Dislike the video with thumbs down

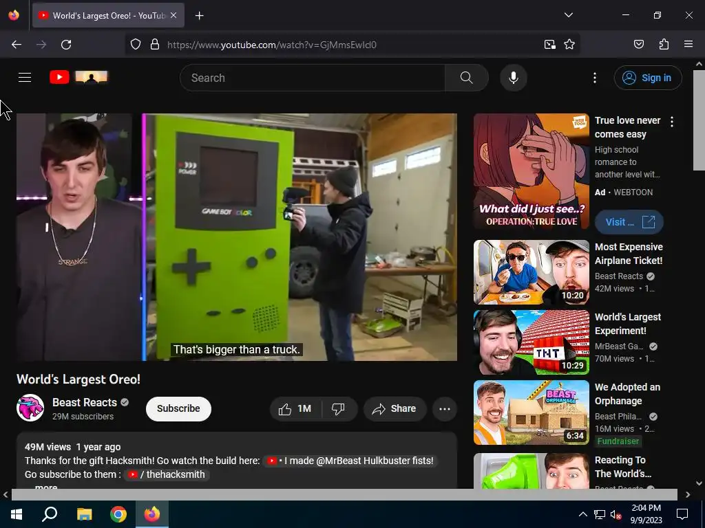click(x=339, y=408)
